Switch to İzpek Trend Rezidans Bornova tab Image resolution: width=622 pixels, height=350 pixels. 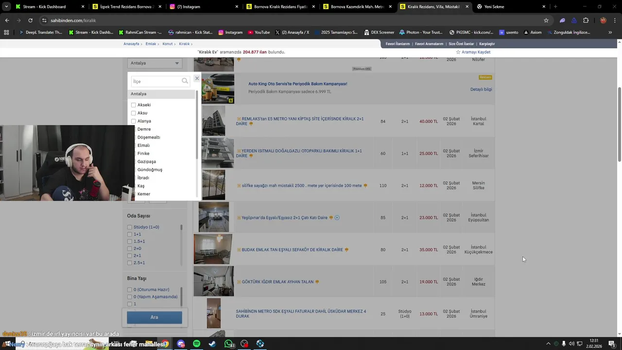coord(126,7)
